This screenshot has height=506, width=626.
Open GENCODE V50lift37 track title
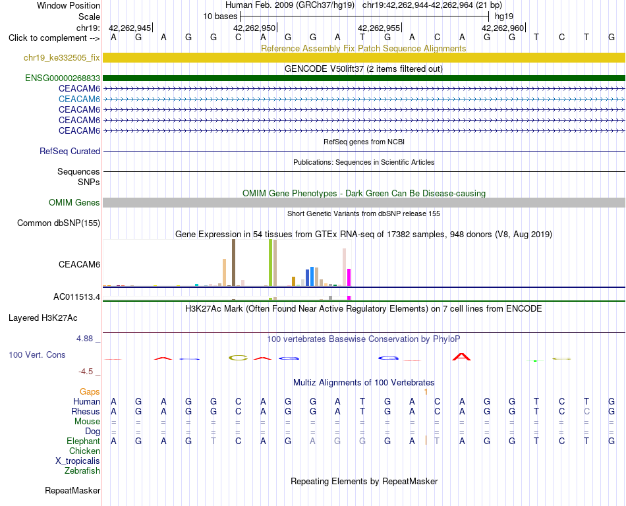tap(363, 69)
